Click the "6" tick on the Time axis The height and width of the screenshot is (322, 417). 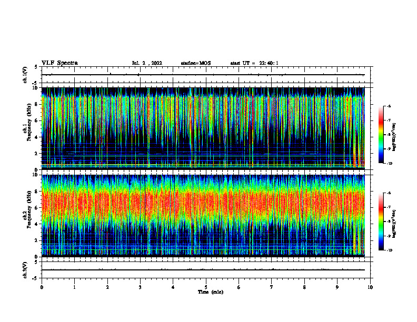click(x=239, y=287)
